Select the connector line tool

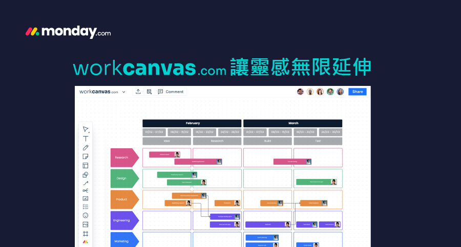86,183
